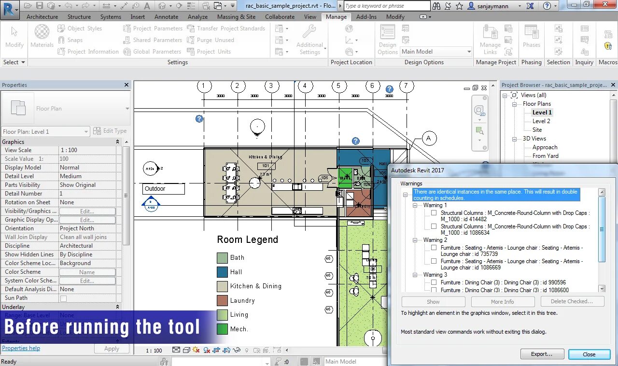Click the Open folder icon in quick access toolbar
The height and width of the screenshot is (366, 618).
tap(28, 6)
